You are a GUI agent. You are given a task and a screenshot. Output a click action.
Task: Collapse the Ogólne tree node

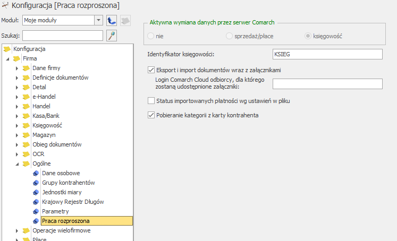coord(17,163)
